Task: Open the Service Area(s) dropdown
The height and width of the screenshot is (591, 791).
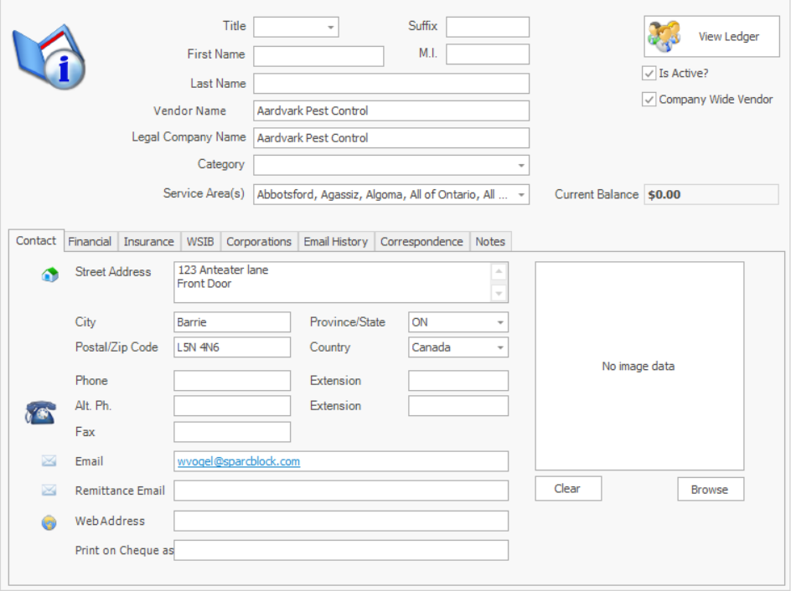Action: click(x=521, y=194)
